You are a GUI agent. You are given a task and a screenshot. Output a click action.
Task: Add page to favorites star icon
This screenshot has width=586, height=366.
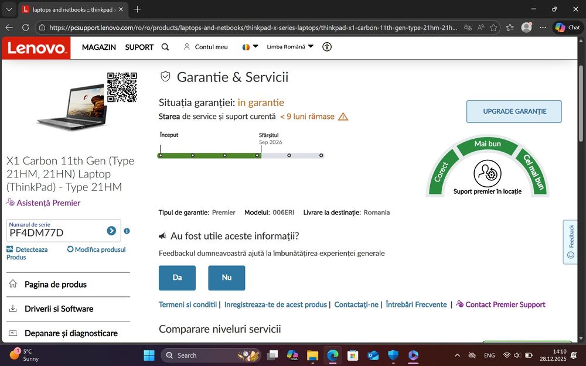pos(493,28)
